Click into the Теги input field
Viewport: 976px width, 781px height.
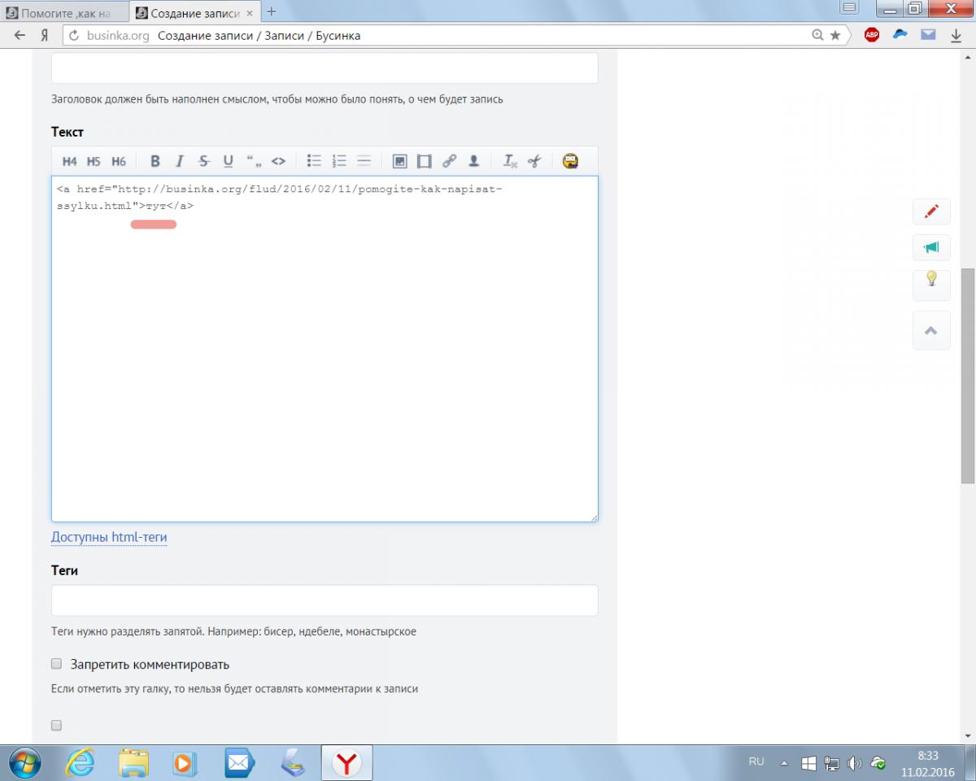(325, 600)
